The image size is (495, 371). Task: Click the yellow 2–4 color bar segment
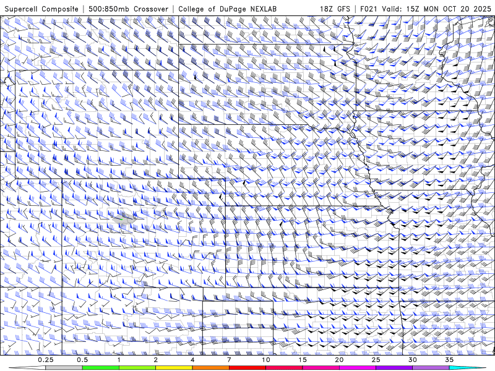point(174,368)
